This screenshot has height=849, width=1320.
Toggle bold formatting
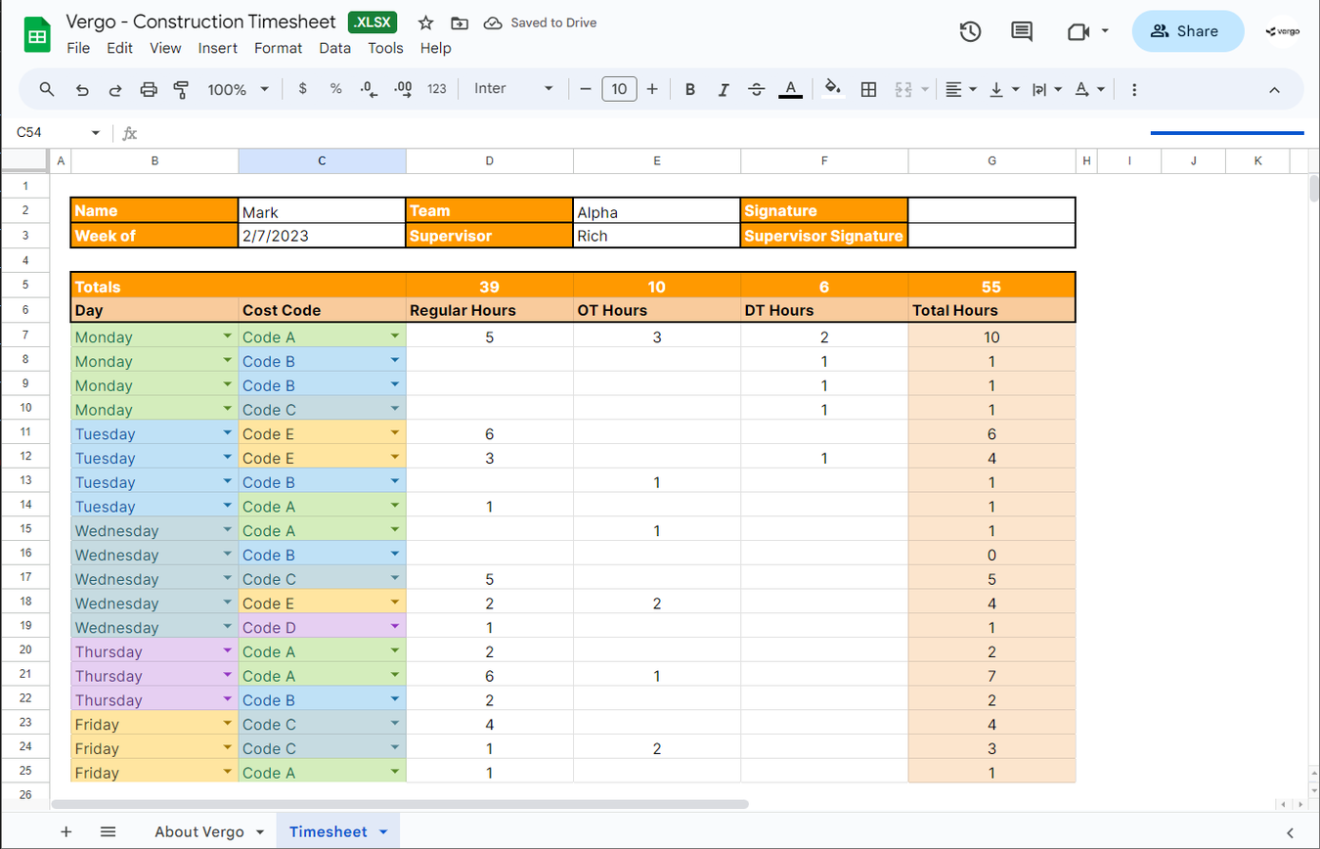(690, 89)
